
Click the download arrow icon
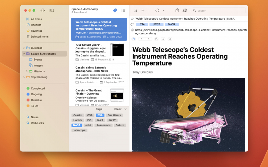tap(163, 39)
